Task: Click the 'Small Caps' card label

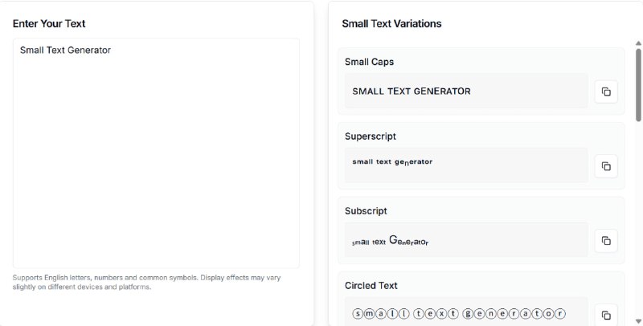Action: pyautogui.click(x=369, y=62)
